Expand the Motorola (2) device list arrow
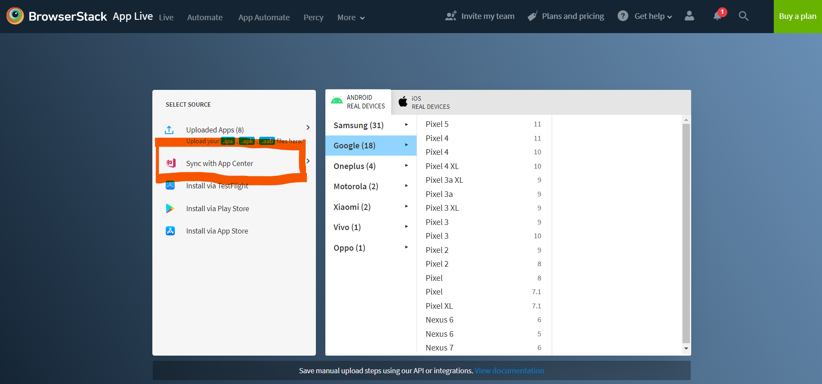Screen dimensions: 822x384 coord(406,185)
